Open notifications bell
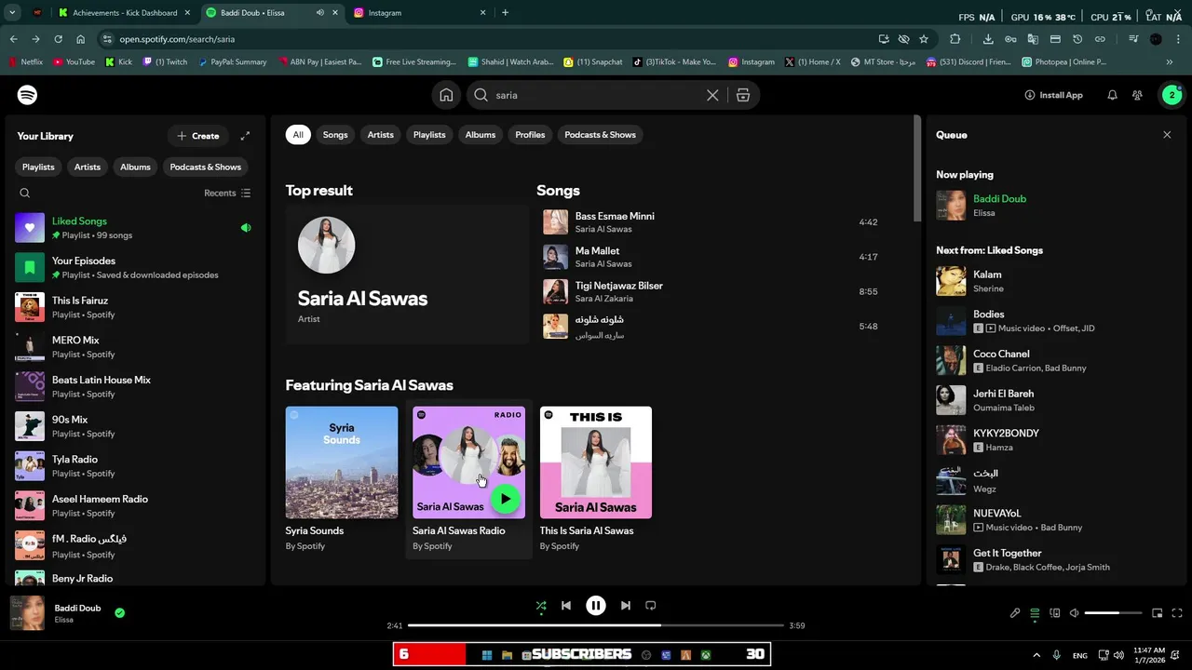 [x=1112, y=95]
